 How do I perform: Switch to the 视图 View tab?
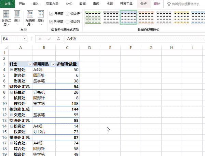pyautogui.click(x=110, y=4)
